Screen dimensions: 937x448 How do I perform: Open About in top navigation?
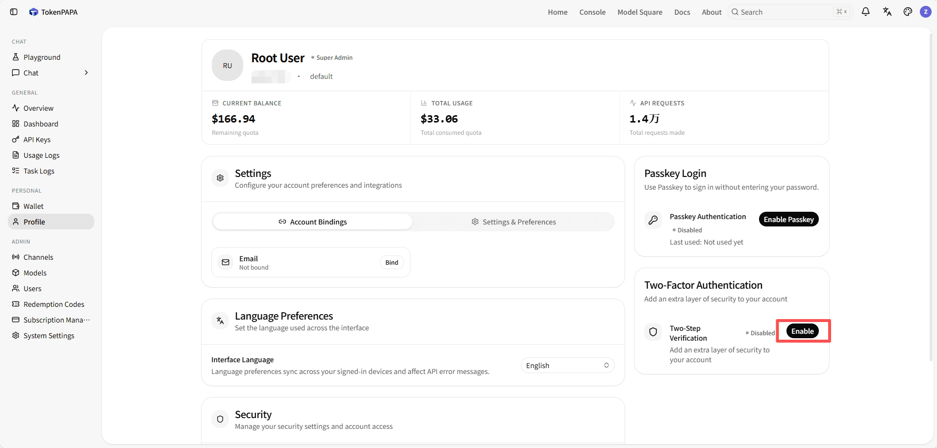711,12
